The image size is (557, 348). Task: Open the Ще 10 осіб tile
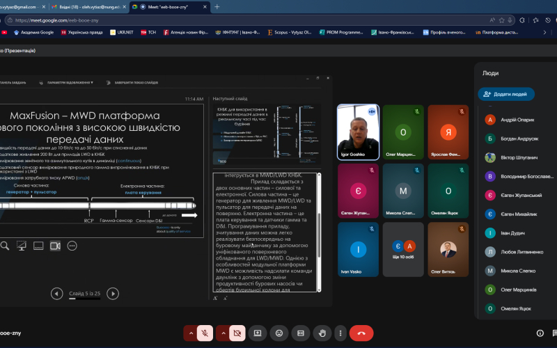click(x=403, y=249)
